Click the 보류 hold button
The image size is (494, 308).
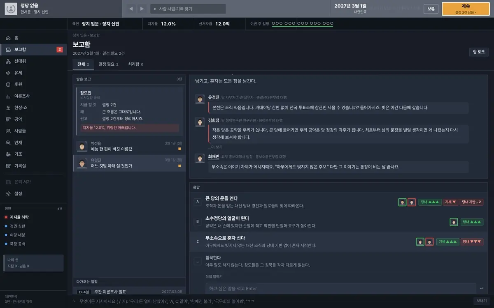coord(431,9)
